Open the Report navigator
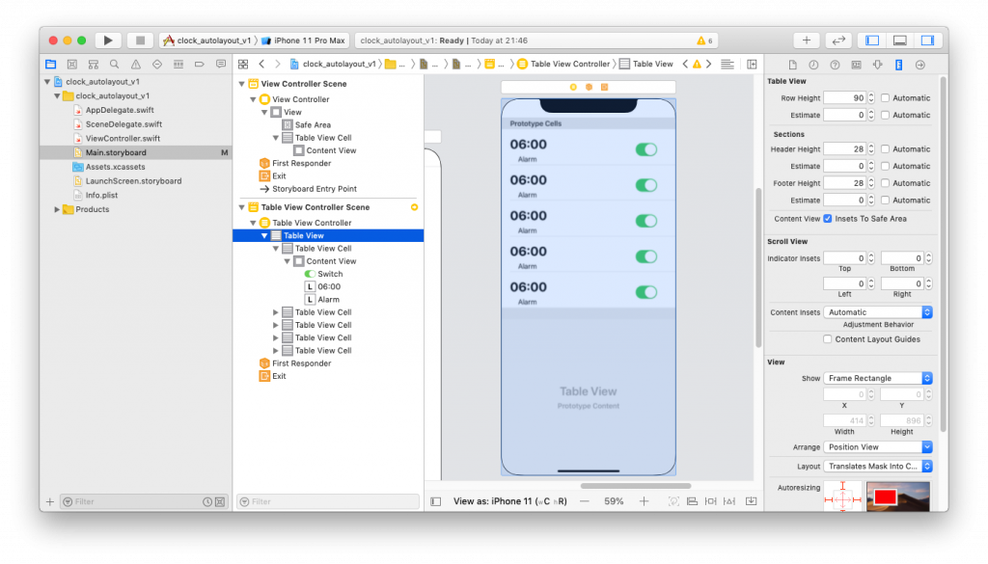 point(221,65)
